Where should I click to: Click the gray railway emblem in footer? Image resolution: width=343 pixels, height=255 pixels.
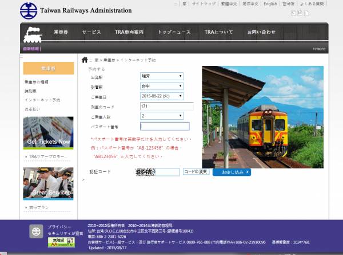click(36, 231)
